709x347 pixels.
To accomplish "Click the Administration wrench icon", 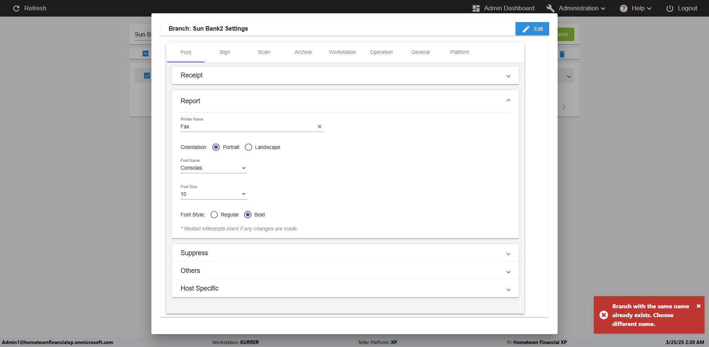I will (x=550, y=8).
